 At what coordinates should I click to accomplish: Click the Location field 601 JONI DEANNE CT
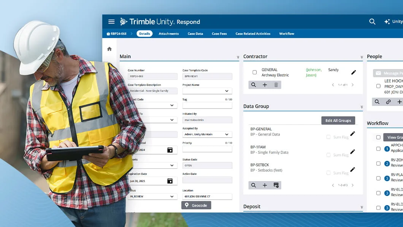pos(207,197)
